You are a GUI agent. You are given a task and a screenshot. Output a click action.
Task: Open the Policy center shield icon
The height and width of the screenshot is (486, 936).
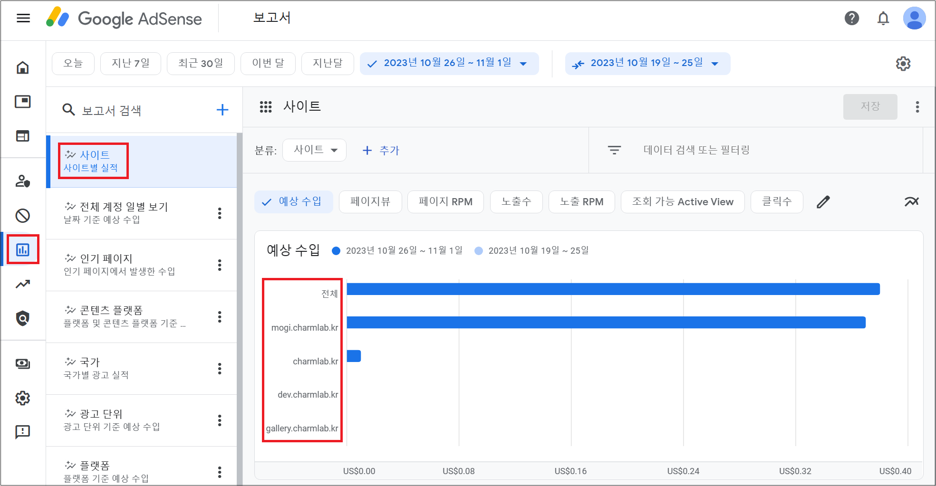tap(23, 318)
